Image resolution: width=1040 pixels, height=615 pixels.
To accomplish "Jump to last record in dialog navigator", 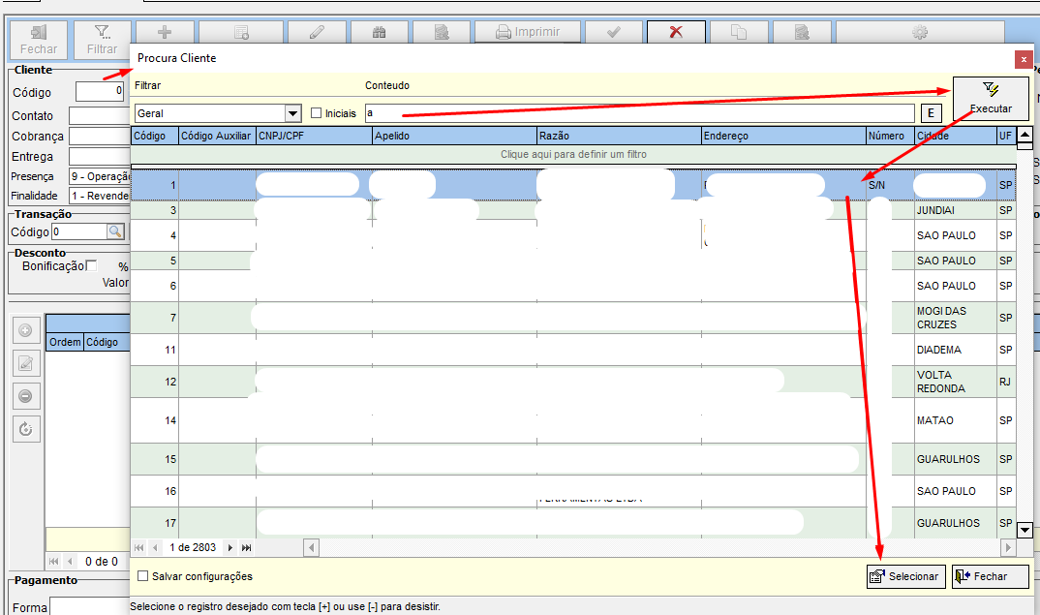I will (246, 548).
